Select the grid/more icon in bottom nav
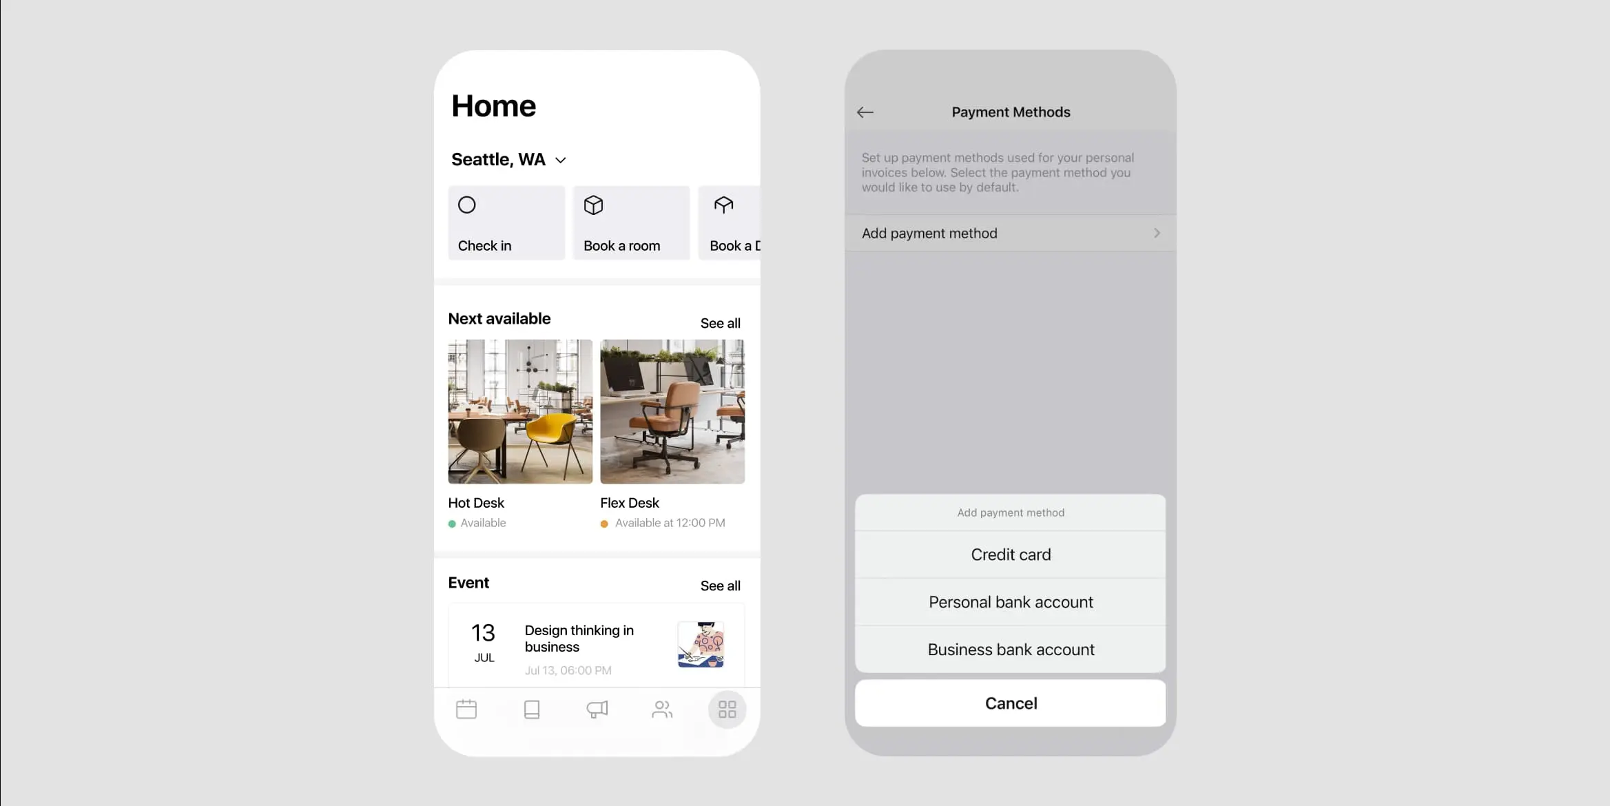Screen dimensions: 1610x806 [727, 710]
